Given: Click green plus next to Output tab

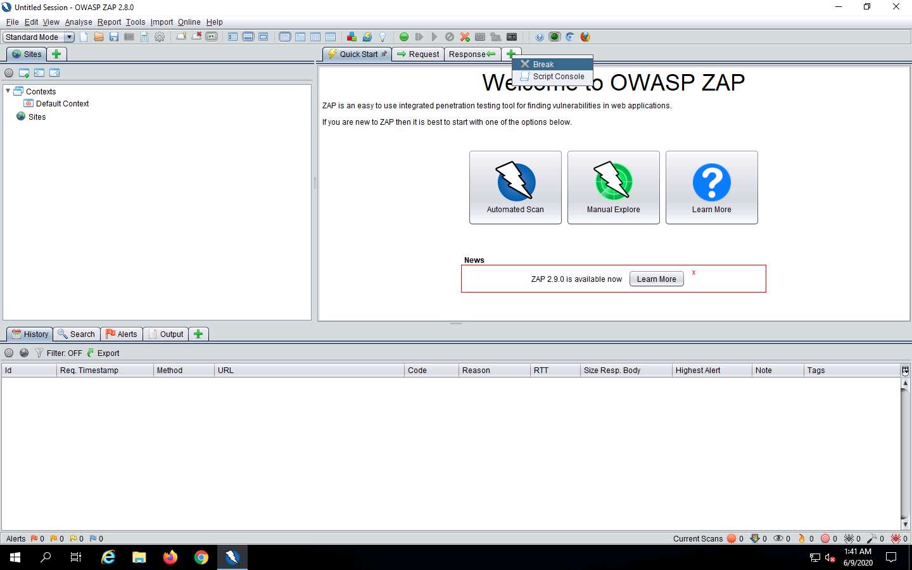Looking at the screenshot, I should pos(198,334).
